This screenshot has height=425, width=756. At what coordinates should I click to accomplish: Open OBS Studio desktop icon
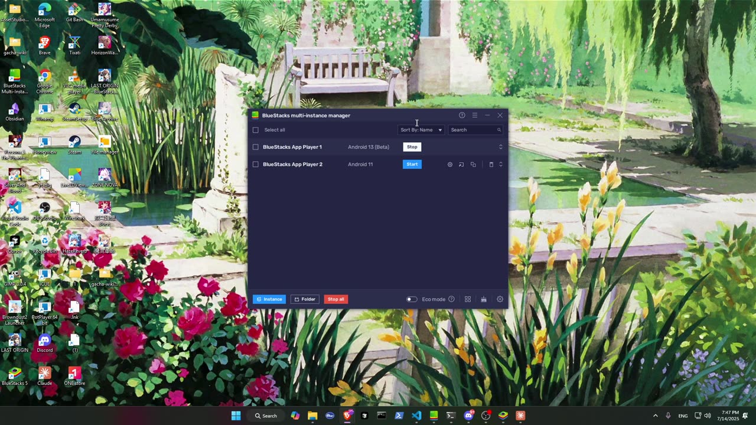pos(45,211)
